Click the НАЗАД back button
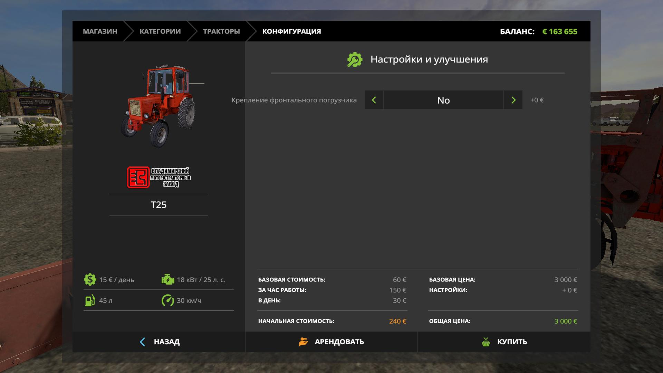Image resolution: width=663 pixels, height=373 pixels. [159, 342]
